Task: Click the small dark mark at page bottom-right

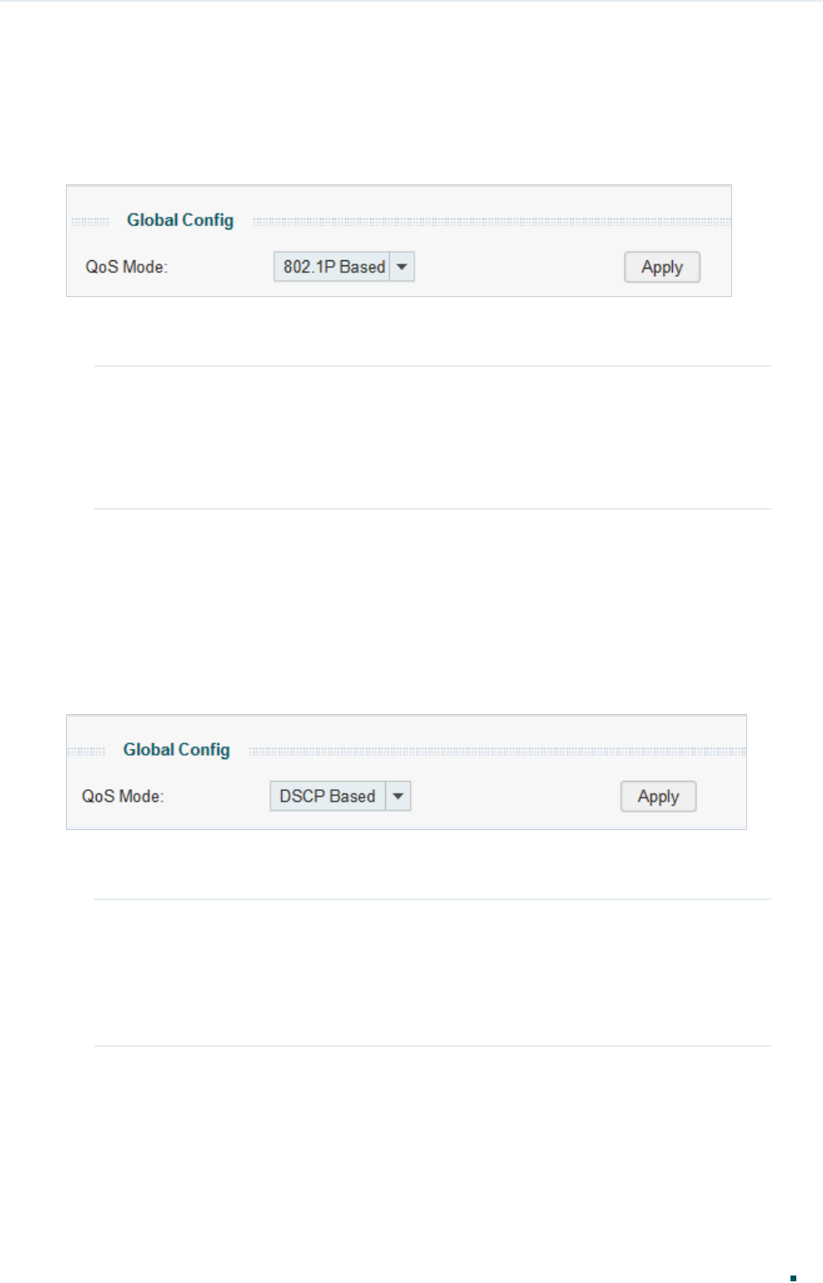Action: click(x=793, y=1278)
